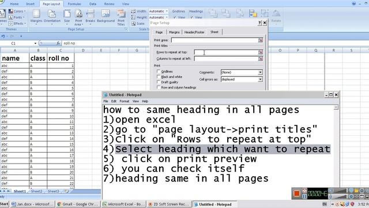
Task: Expand the Name Box dropdown arrow
Action: 35,43
